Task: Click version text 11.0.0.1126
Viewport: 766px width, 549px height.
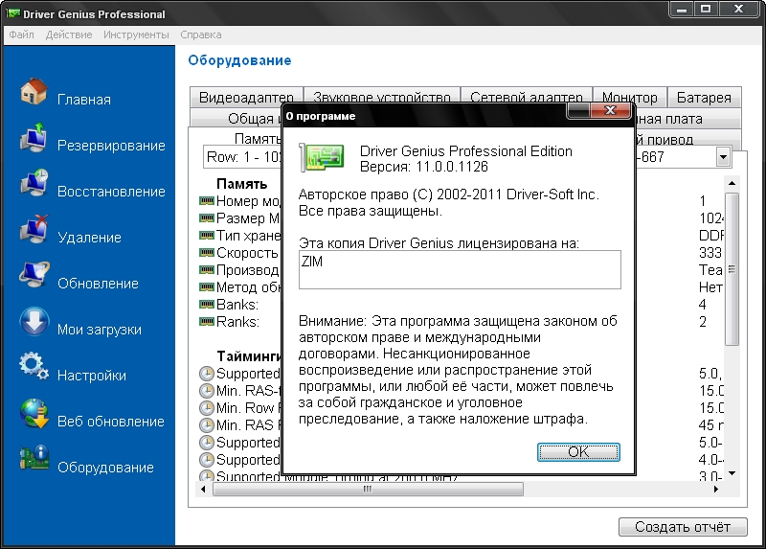Action: (x=452, y=167)
